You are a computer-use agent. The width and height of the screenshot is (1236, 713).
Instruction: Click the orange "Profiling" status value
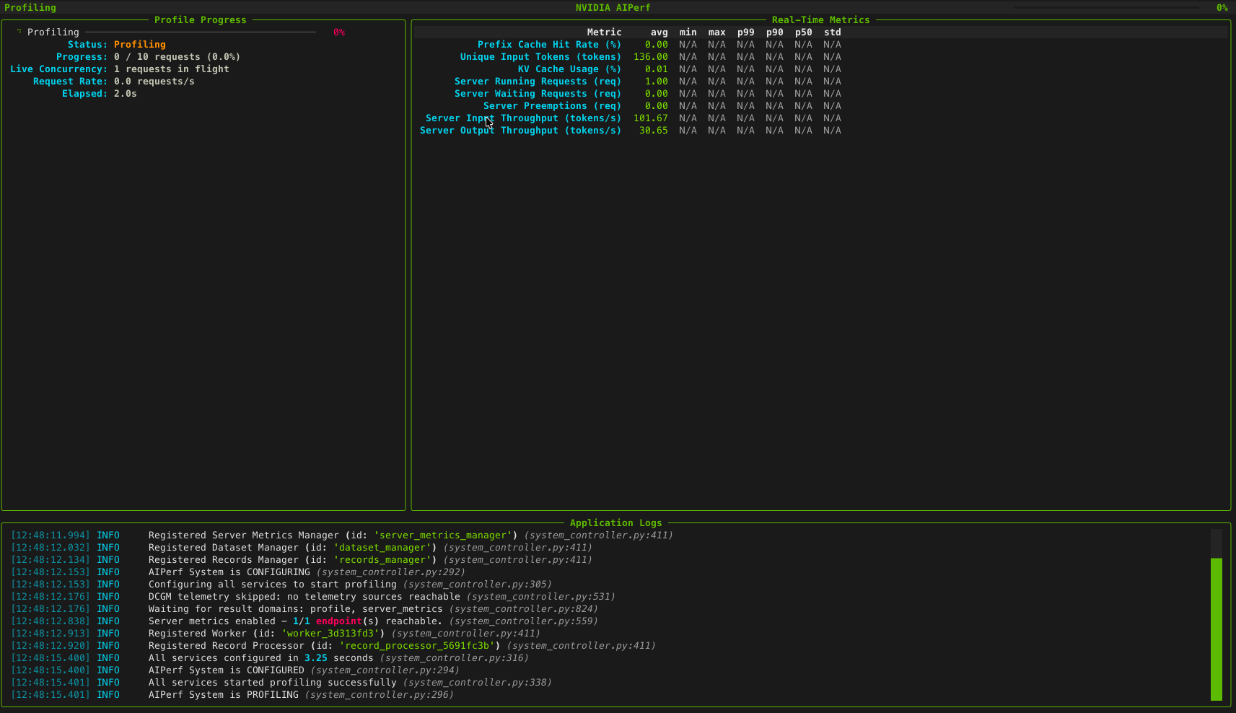(140, 45)
